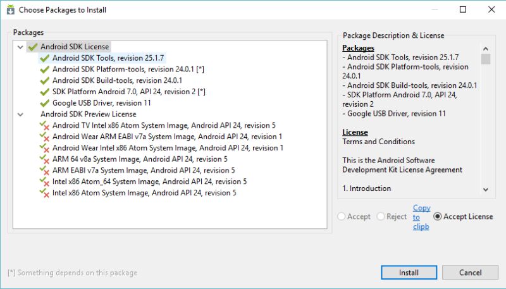Select Android Wear ARM EABI v7a System Image

pyautogui.click(x=167, y=137)
